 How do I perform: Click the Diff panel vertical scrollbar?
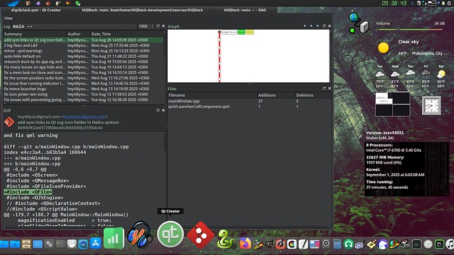click(164, 179)
